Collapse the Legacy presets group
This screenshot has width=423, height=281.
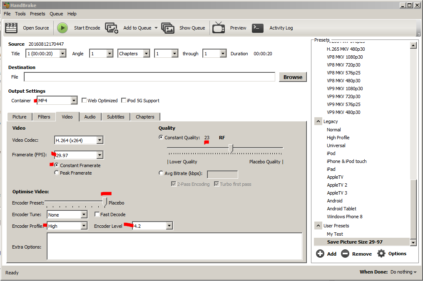[318, 121]
